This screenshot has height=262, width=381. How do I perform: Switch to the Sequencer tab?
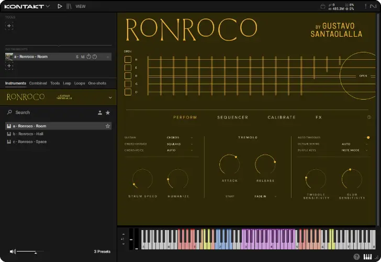click(232, 117)
